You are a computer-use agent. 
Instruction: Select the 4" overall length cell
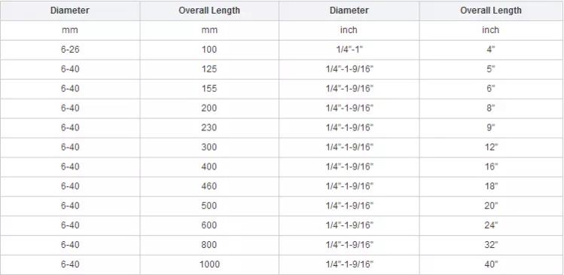click(491, 50)
